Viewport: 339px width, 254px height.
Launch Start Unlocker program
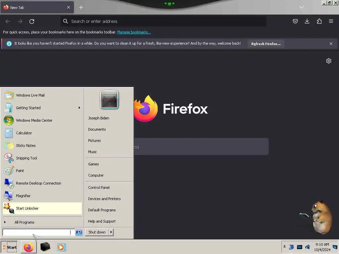(x=42, y=208)
